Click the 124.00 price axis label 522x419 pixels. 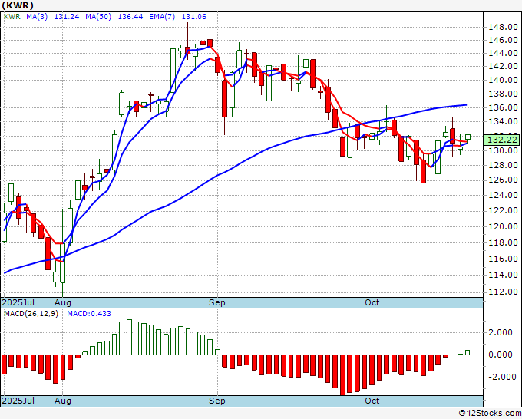[503, 195]
